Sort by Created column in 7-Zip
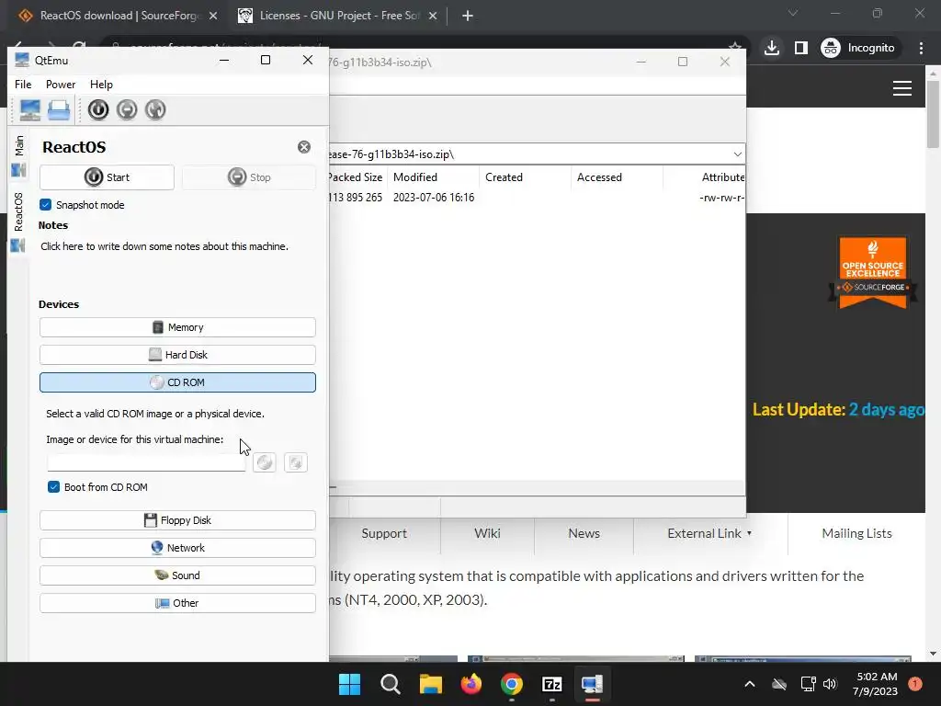The image size is (941, 706). point(525,177)
